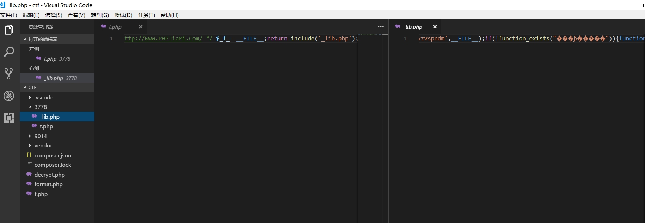Click line number 1 in t.php editor
The image size is (645, 223).
click(x=111, y=39)
